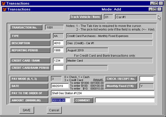
Task: Click the note about the pick-list
Action: pyautogui.click(x=116, y=29)
